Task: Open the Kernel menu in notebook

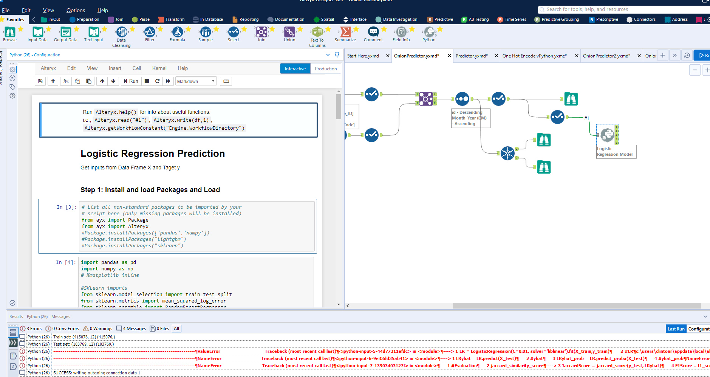Action: click(159, 68)
